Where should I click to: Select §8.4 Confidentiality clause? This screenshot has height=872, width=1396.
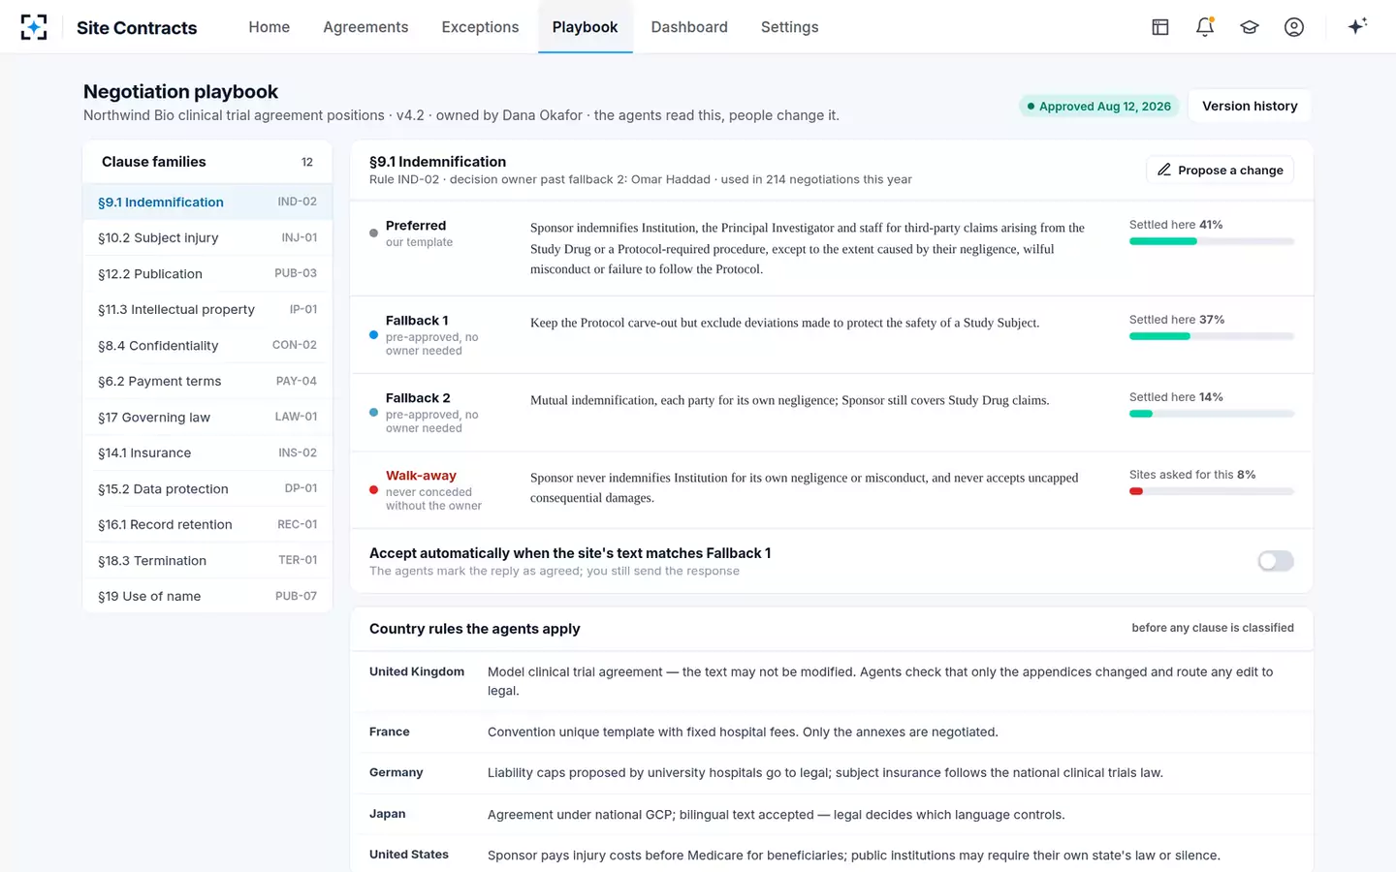click(207, 345)
